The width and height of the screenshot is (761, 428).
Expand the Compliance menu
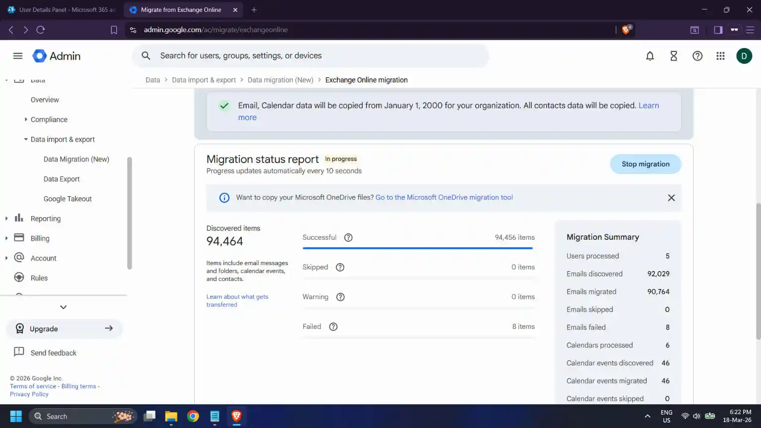(x=26, y=119)
